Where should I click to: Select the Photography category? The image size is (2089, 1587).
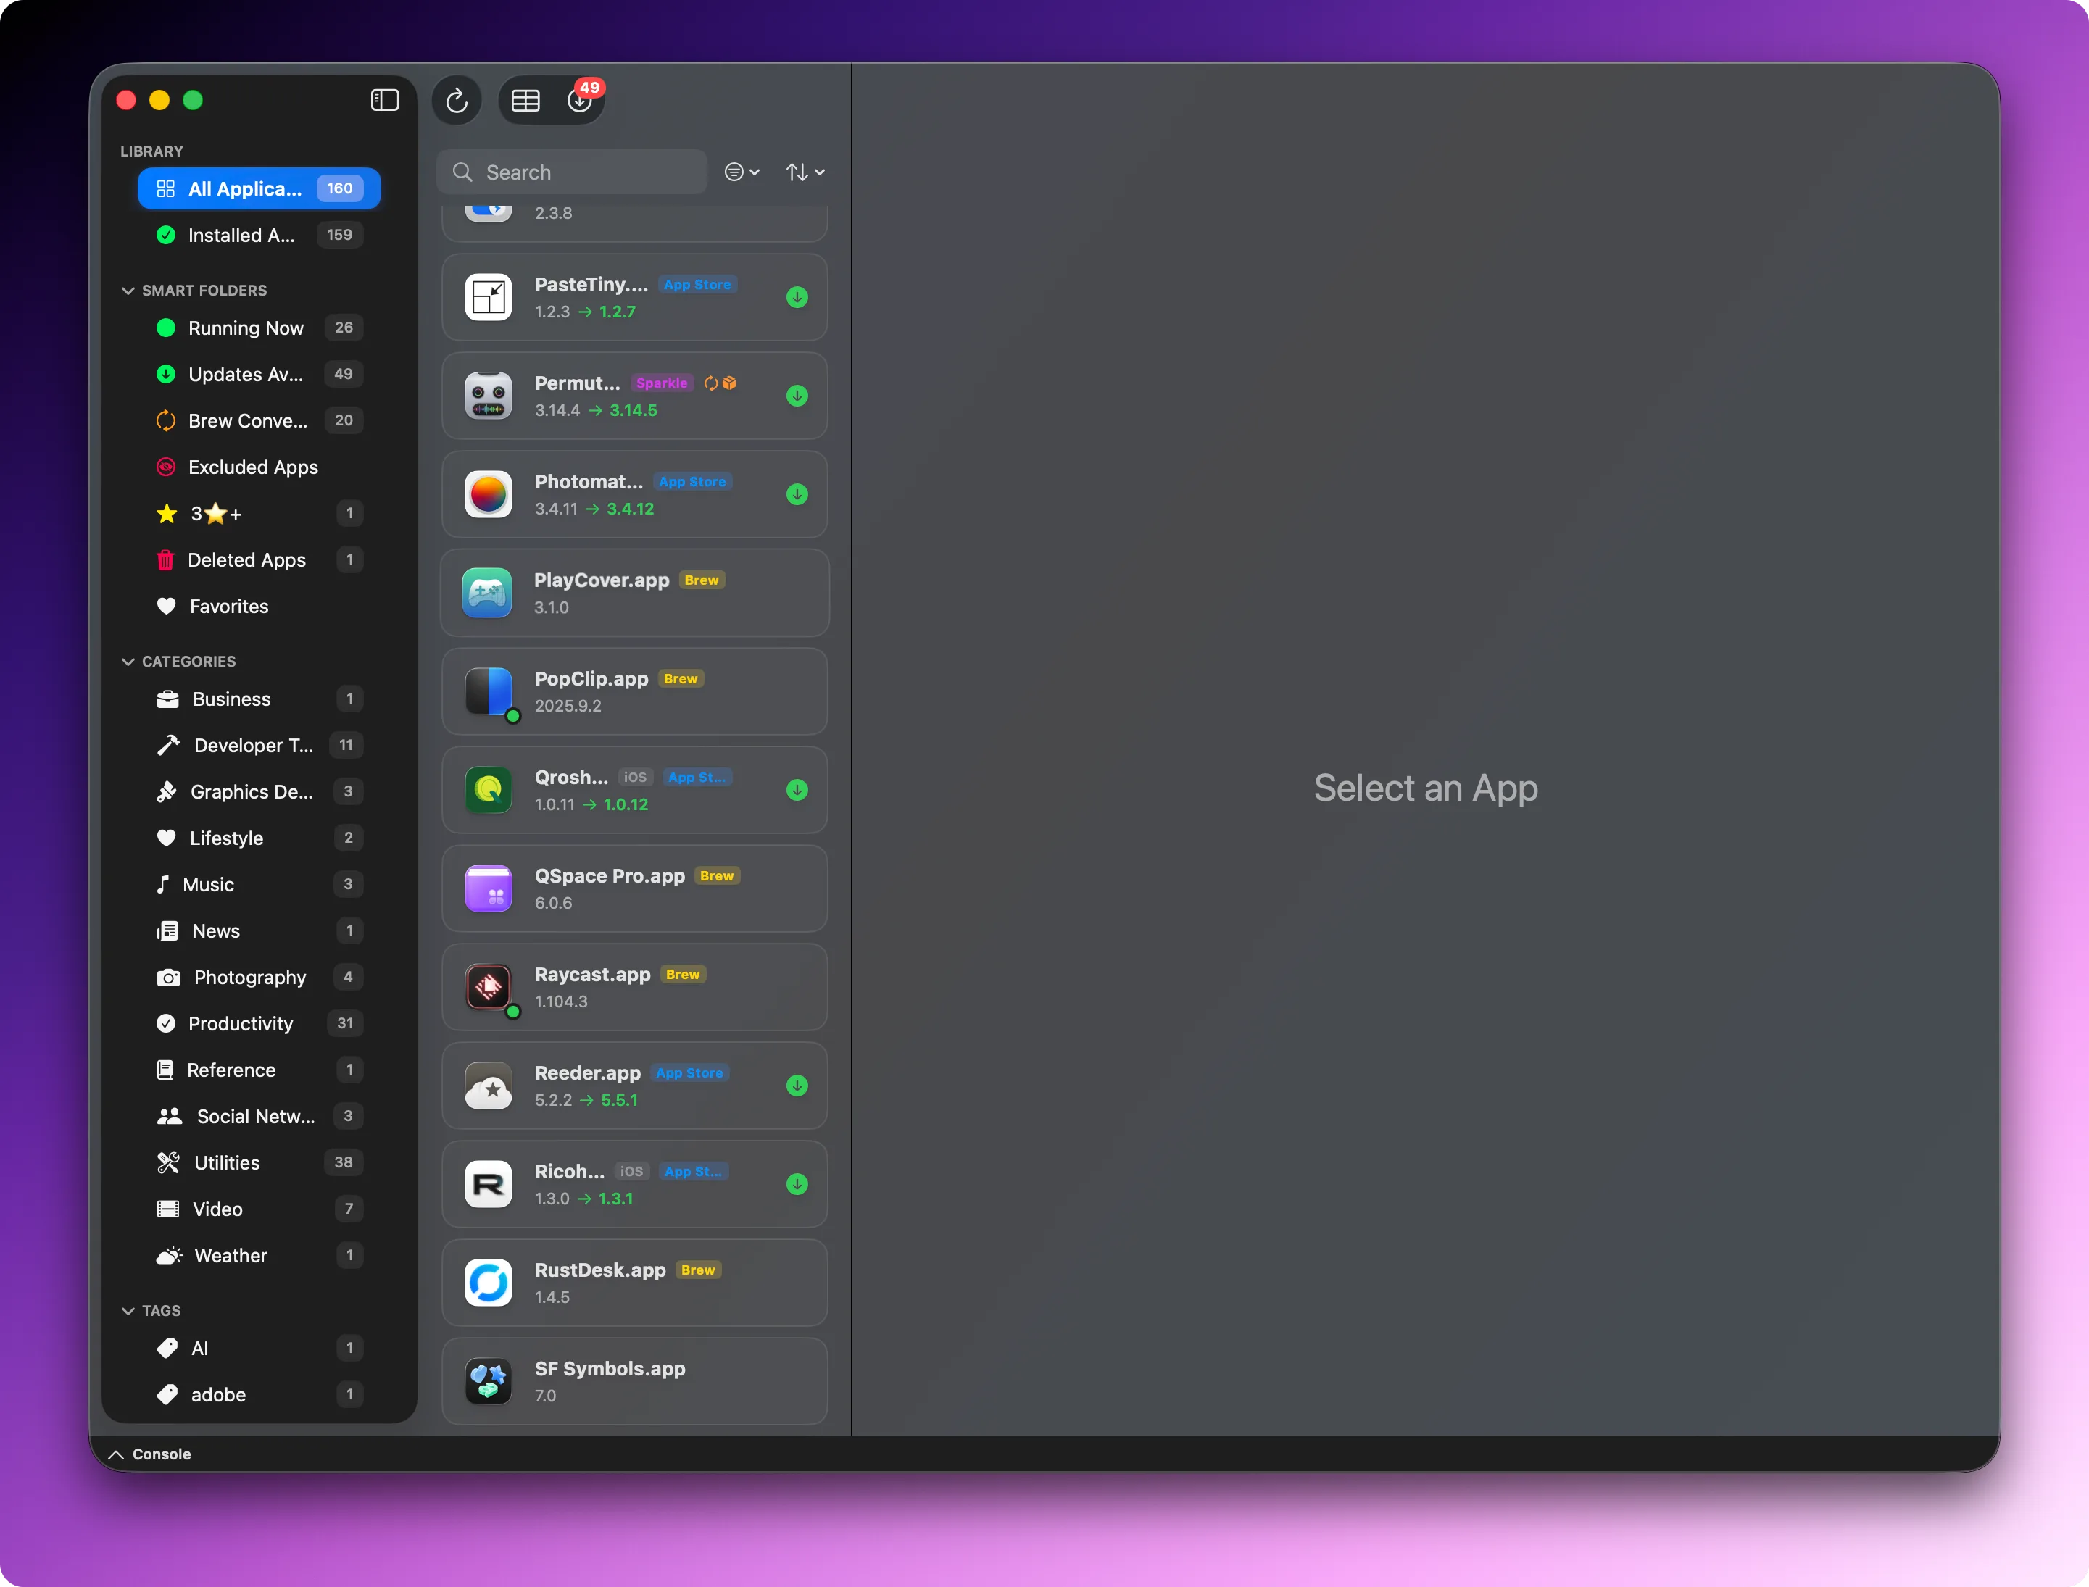pyautogui.click(x=259, y=976)
